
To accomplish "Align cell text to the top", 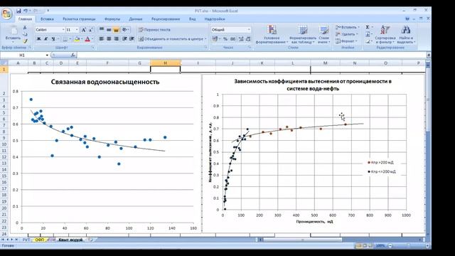I will point(102,29).
